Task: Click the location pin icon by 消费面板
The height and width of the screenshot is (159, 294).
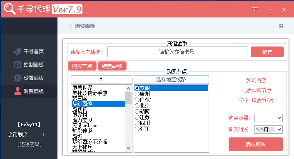Action: pyautogui.click(x=70, y=26)
